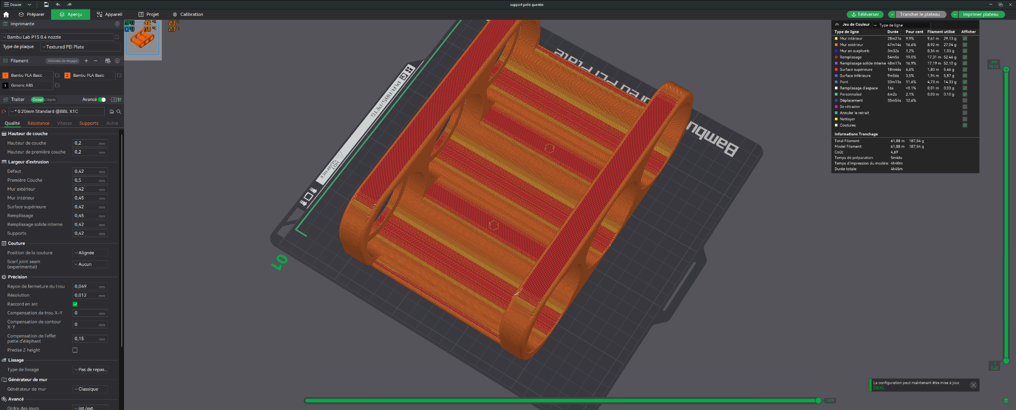Enable the Precise Z height checkbox
Image resolution: width=1016 pixels, height=410 pixels.
click(x=75, y=350)
